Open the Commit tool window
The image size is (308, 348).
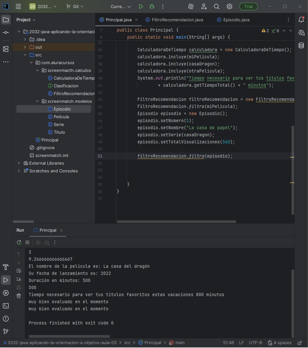point(6,33)
